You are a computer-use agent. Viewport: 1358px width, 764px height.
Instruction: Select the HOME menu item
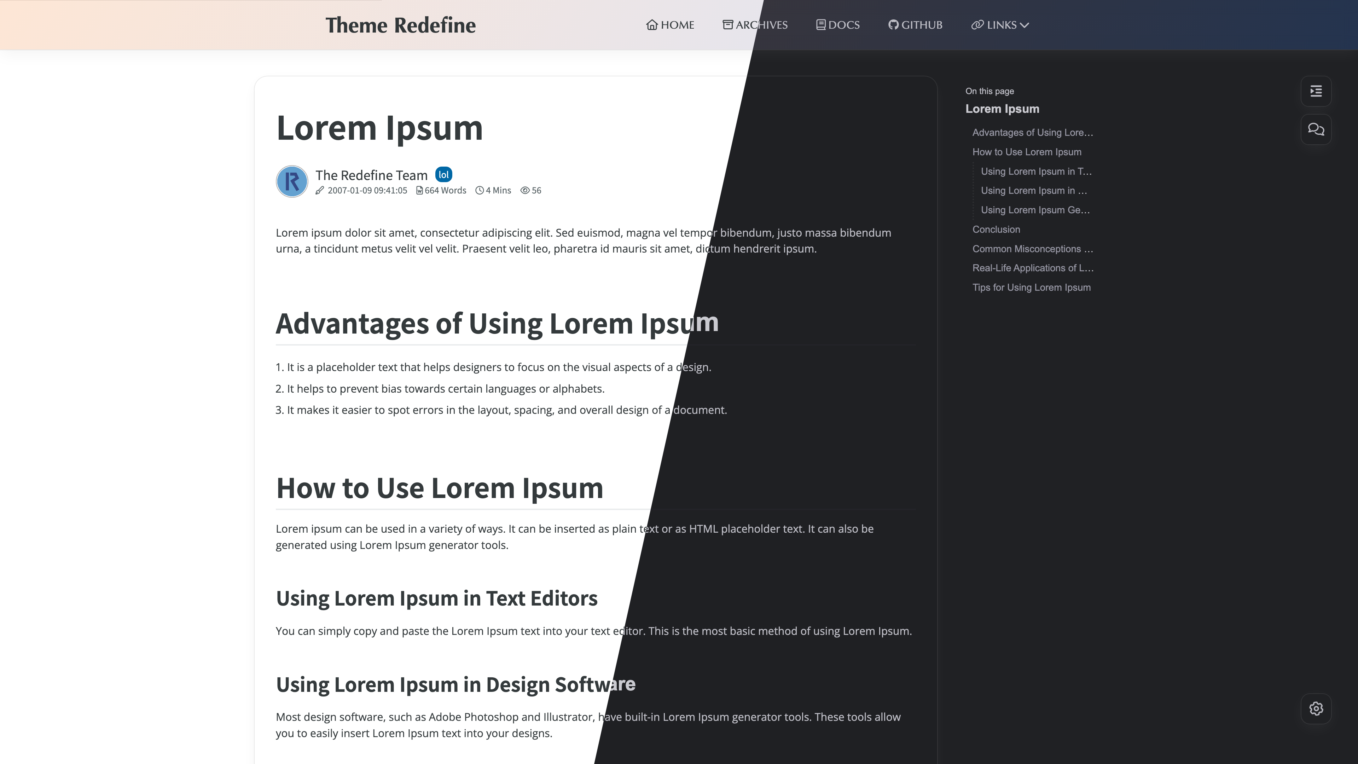[x=670, y=25]
